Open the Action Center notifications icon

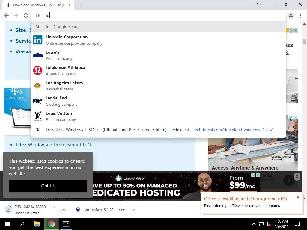point(297,224)
